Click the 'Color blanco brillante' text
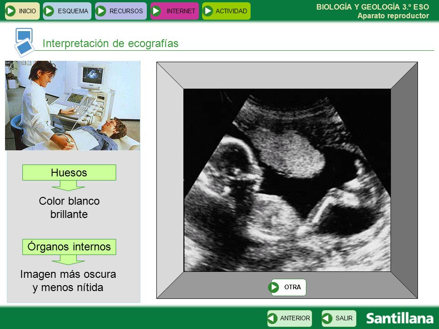Image resolution: width=439 pixels, height=329 pixels. click(69, 207)
